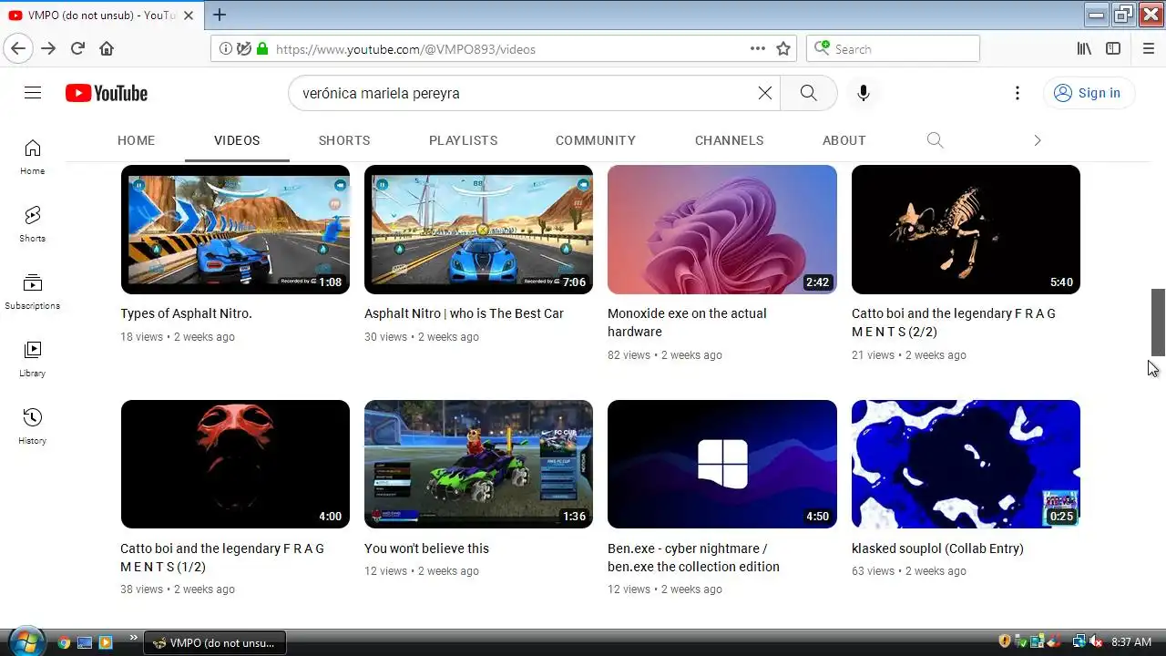Open Library in the sidebar
This screenshot has height=656, width=1166.
click(x=33, y=359)
